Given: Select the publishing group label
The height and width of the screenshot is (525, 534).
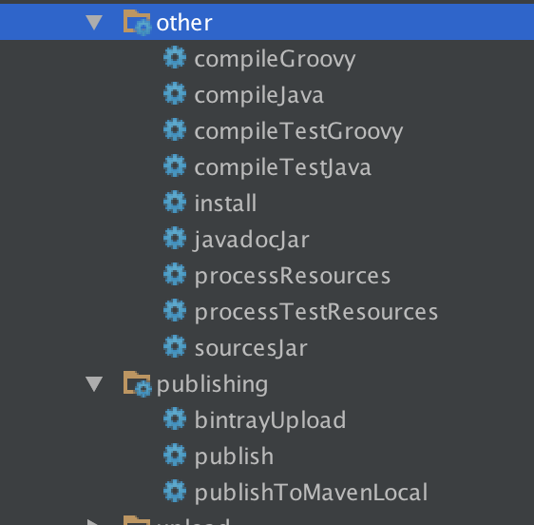Looking at the screenshot, I should [212, 384].
